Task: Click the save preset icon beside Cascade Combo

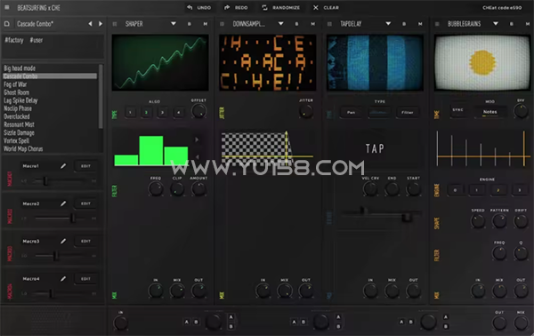Action: point(7,24)
